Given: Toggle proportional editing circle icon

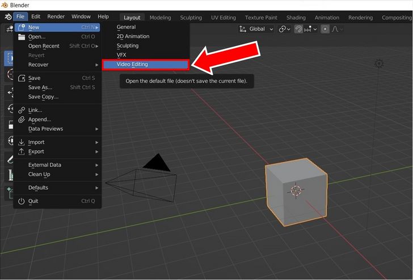Looking at the screenshot, I should point(325,29).
